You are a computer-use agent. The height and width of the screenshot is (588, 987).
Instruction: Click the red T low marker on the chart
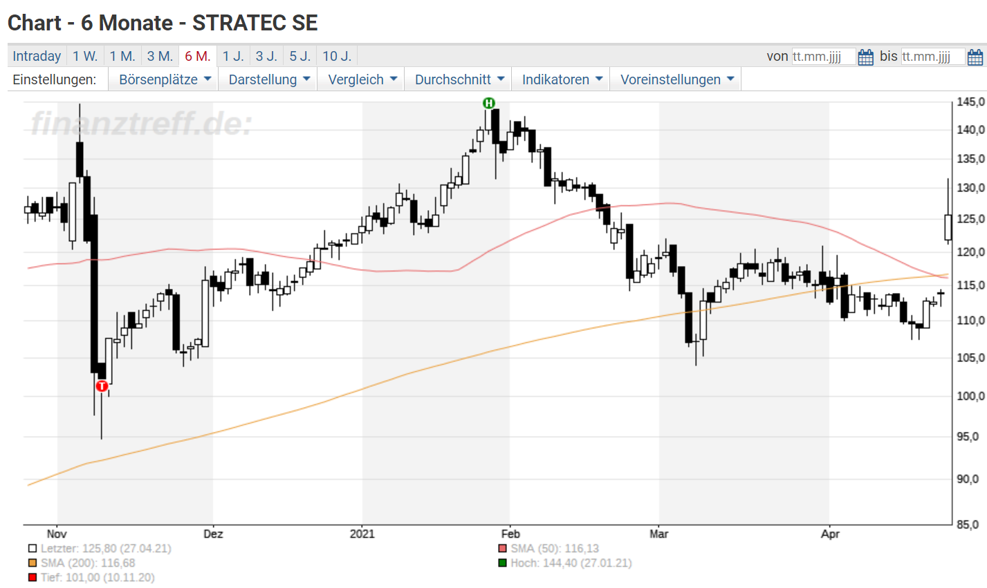102,386
